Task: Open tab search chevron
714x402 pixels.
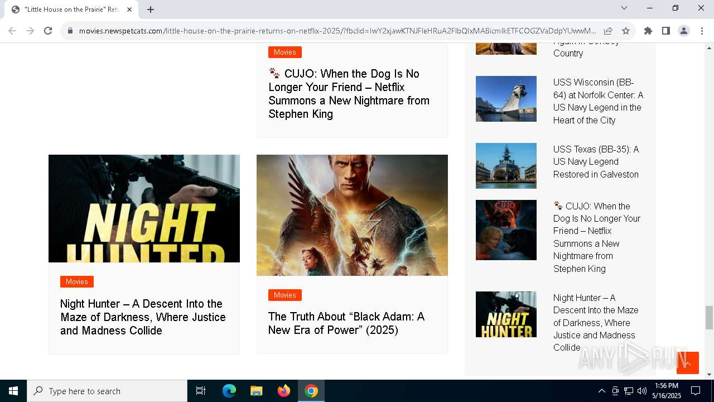Action: click(624, 8)
